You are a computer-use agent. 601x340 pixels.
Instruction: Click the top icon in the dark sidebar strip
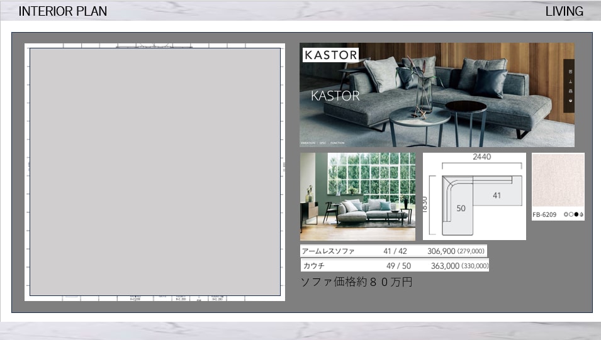pos(570,72)
